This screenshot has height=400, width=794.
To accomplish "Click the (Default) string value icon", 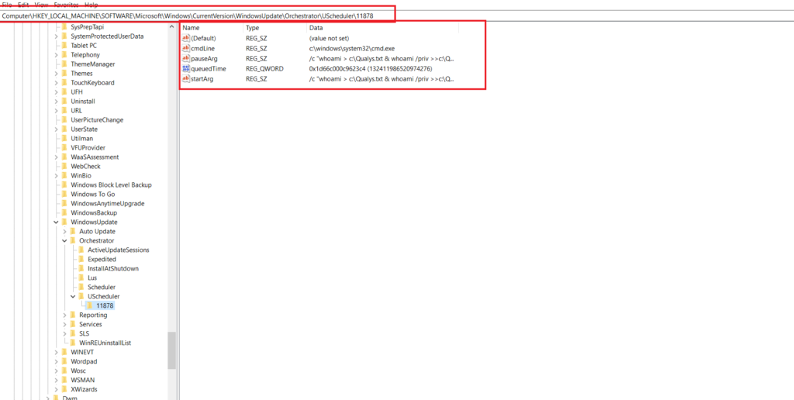I will tap(186, 38).
